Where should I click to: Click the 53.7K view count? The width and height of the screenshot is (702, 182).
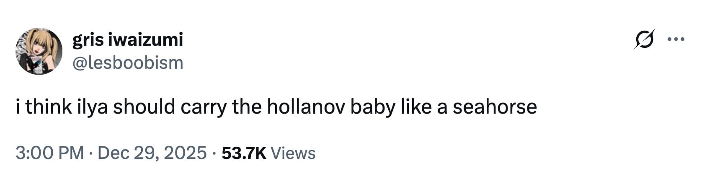click(244, 153)
